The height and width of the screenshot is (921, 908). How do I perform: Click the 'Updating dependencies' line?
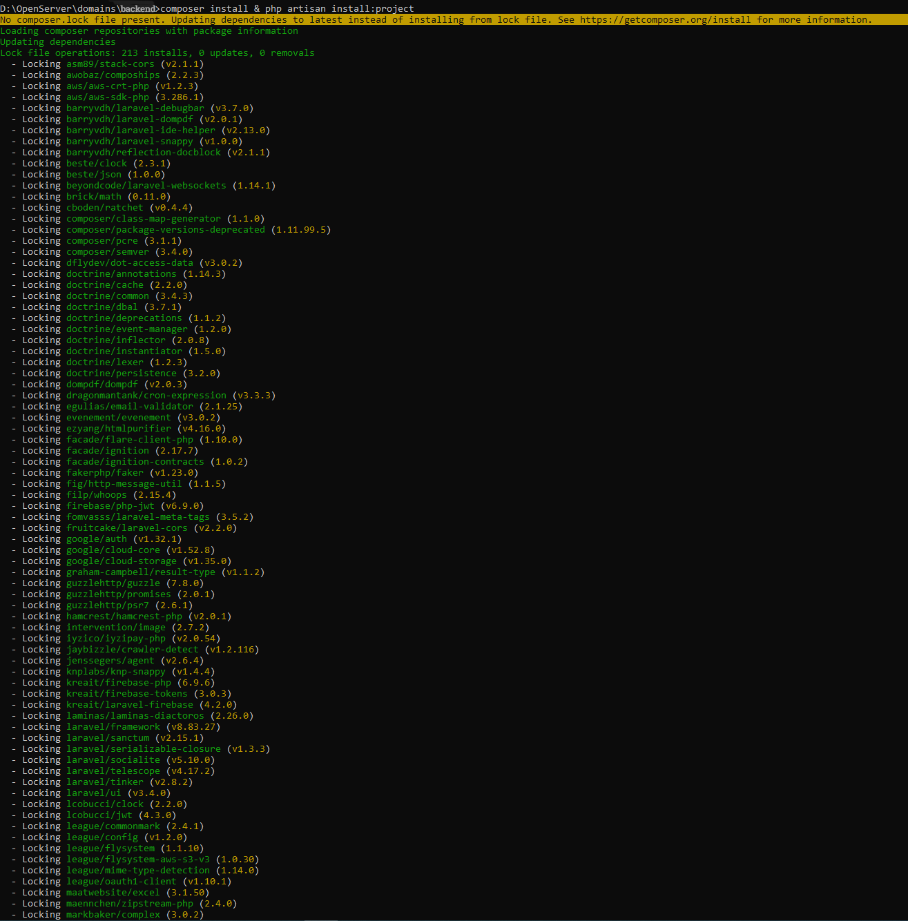(58, 42)
